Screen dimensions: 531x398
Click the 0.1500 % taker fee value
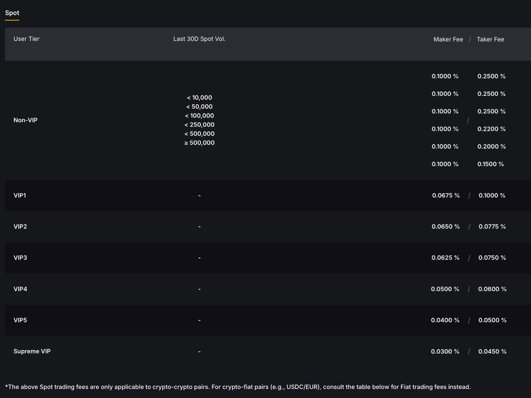[491, 164]
